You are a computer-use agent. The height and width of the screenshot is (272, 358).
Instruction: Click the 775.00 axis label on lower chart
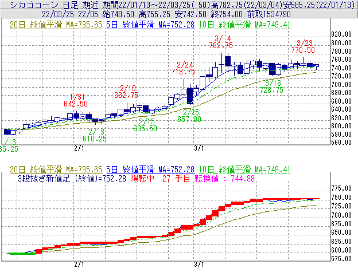341,188
